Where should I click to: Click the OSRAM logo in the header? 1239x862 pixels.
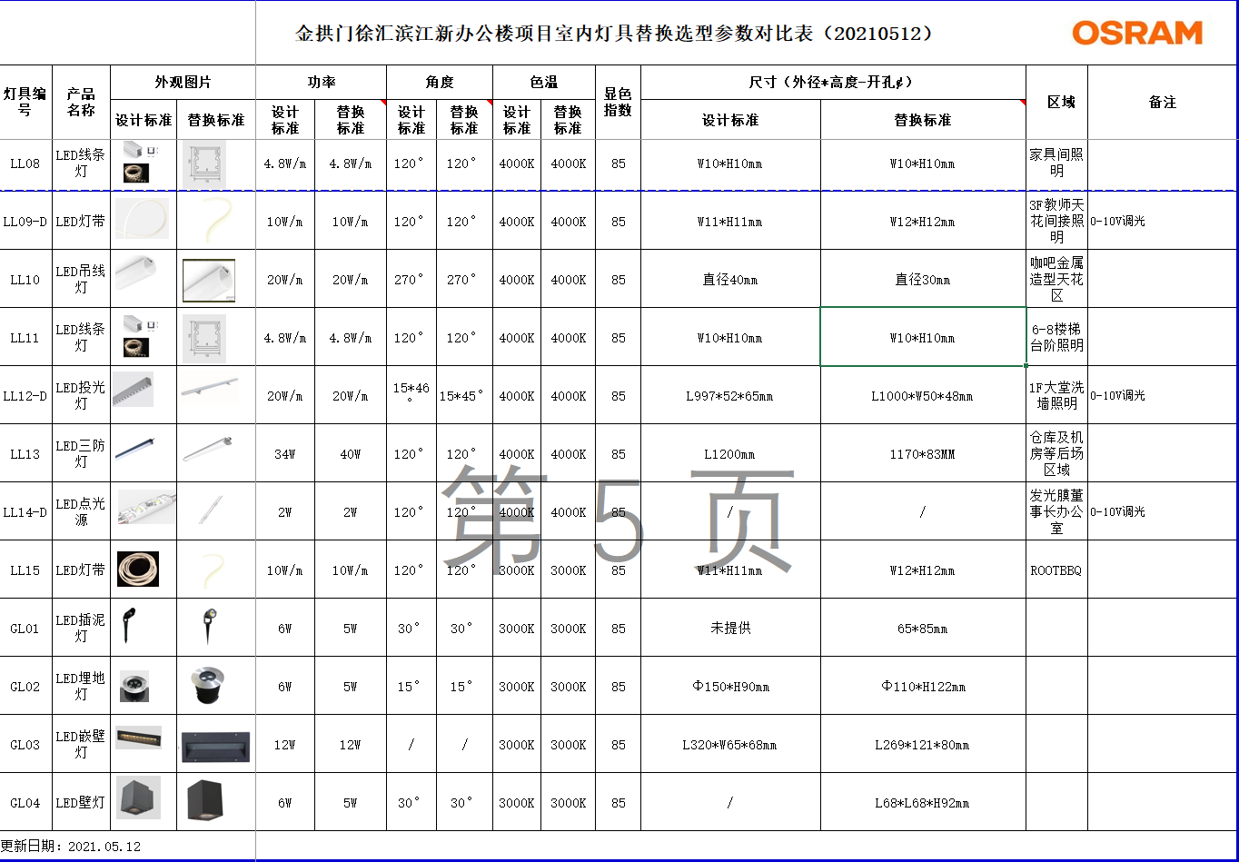pyautogui.click(x=1137, y=34)
